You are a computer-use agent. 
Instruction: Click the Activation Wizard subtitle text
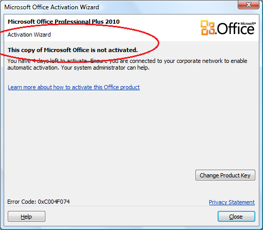point(29,35)
